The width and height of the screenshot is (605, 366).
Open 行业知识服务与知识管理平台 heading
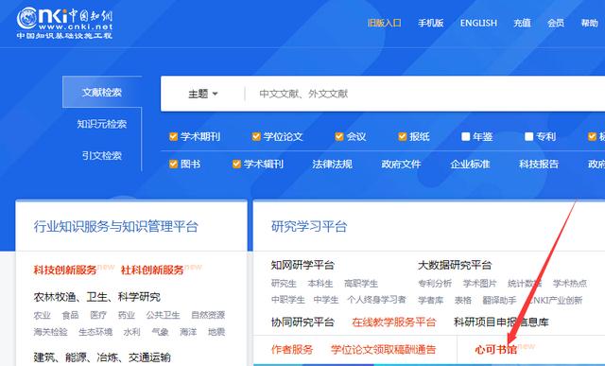tap(115, 226)
